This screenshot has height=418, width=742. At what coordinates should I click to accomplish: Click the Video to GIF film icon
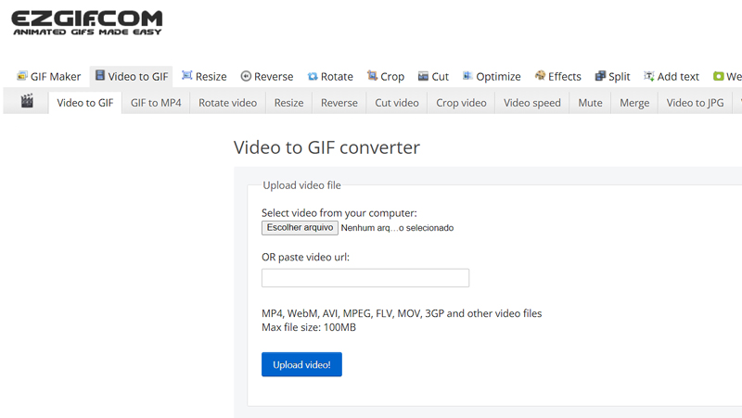coord(100,76)
